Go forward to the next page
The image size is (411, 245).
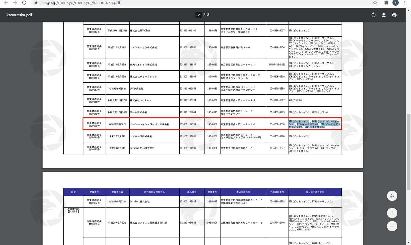tap(15, 3)
